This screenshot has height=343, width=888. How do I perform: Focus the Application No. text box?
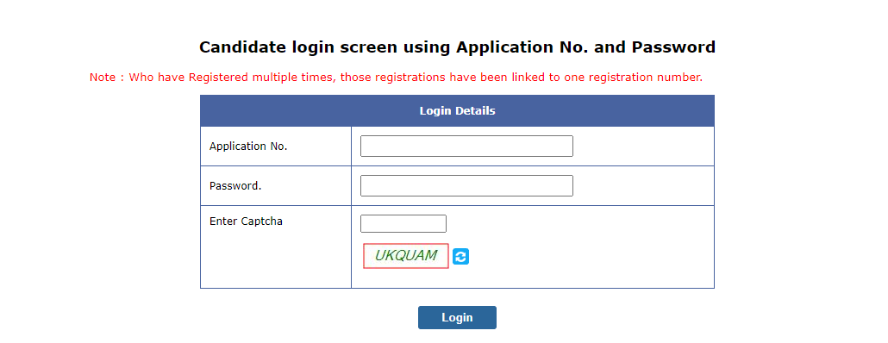point(466,146)
